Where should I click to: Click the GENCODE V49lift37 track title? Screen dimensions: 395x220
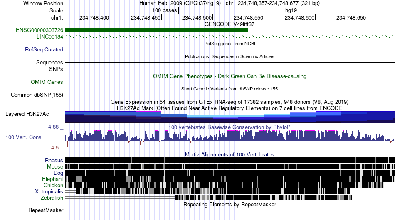coord(230,24)
